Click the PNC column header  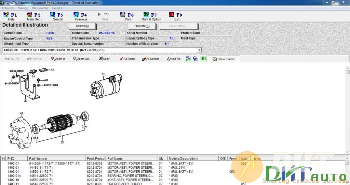pos(17,158)
